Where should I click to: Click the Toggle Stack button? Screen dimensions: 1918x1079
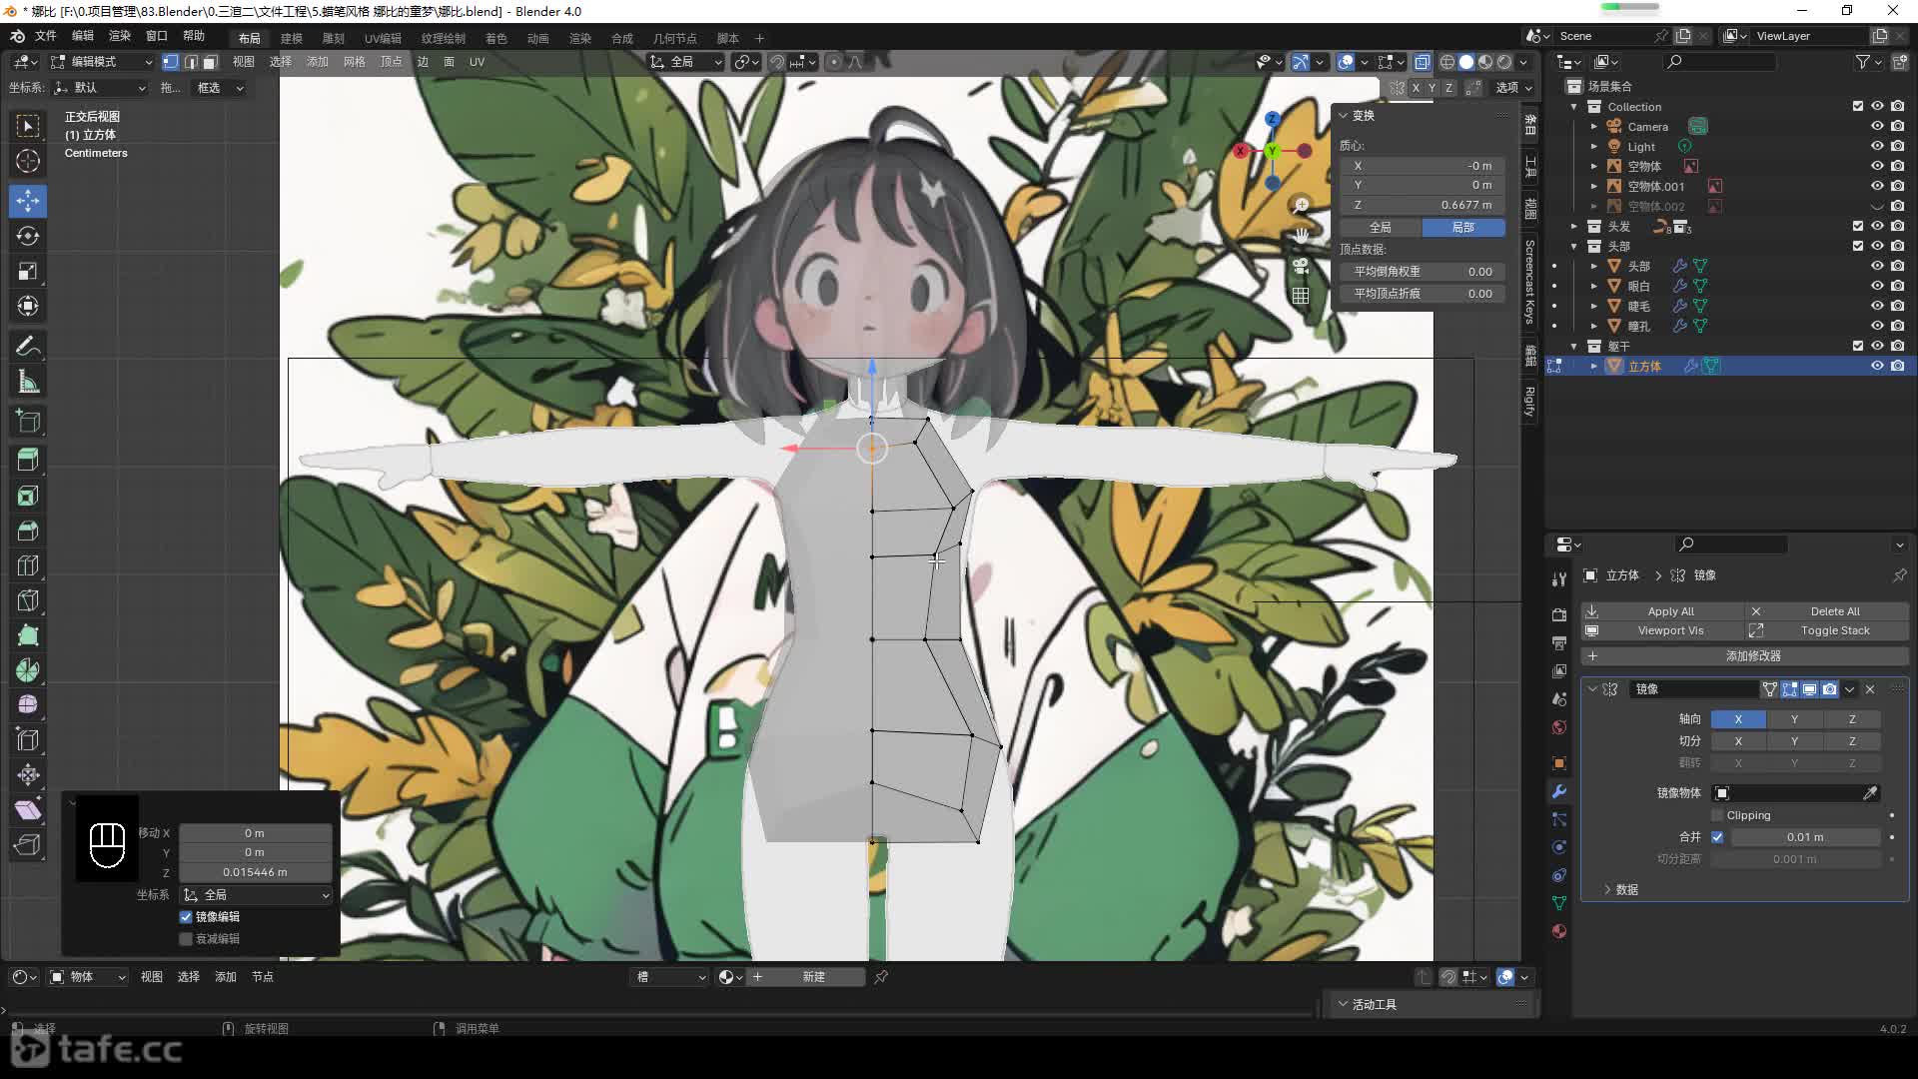click(1827, 630)
